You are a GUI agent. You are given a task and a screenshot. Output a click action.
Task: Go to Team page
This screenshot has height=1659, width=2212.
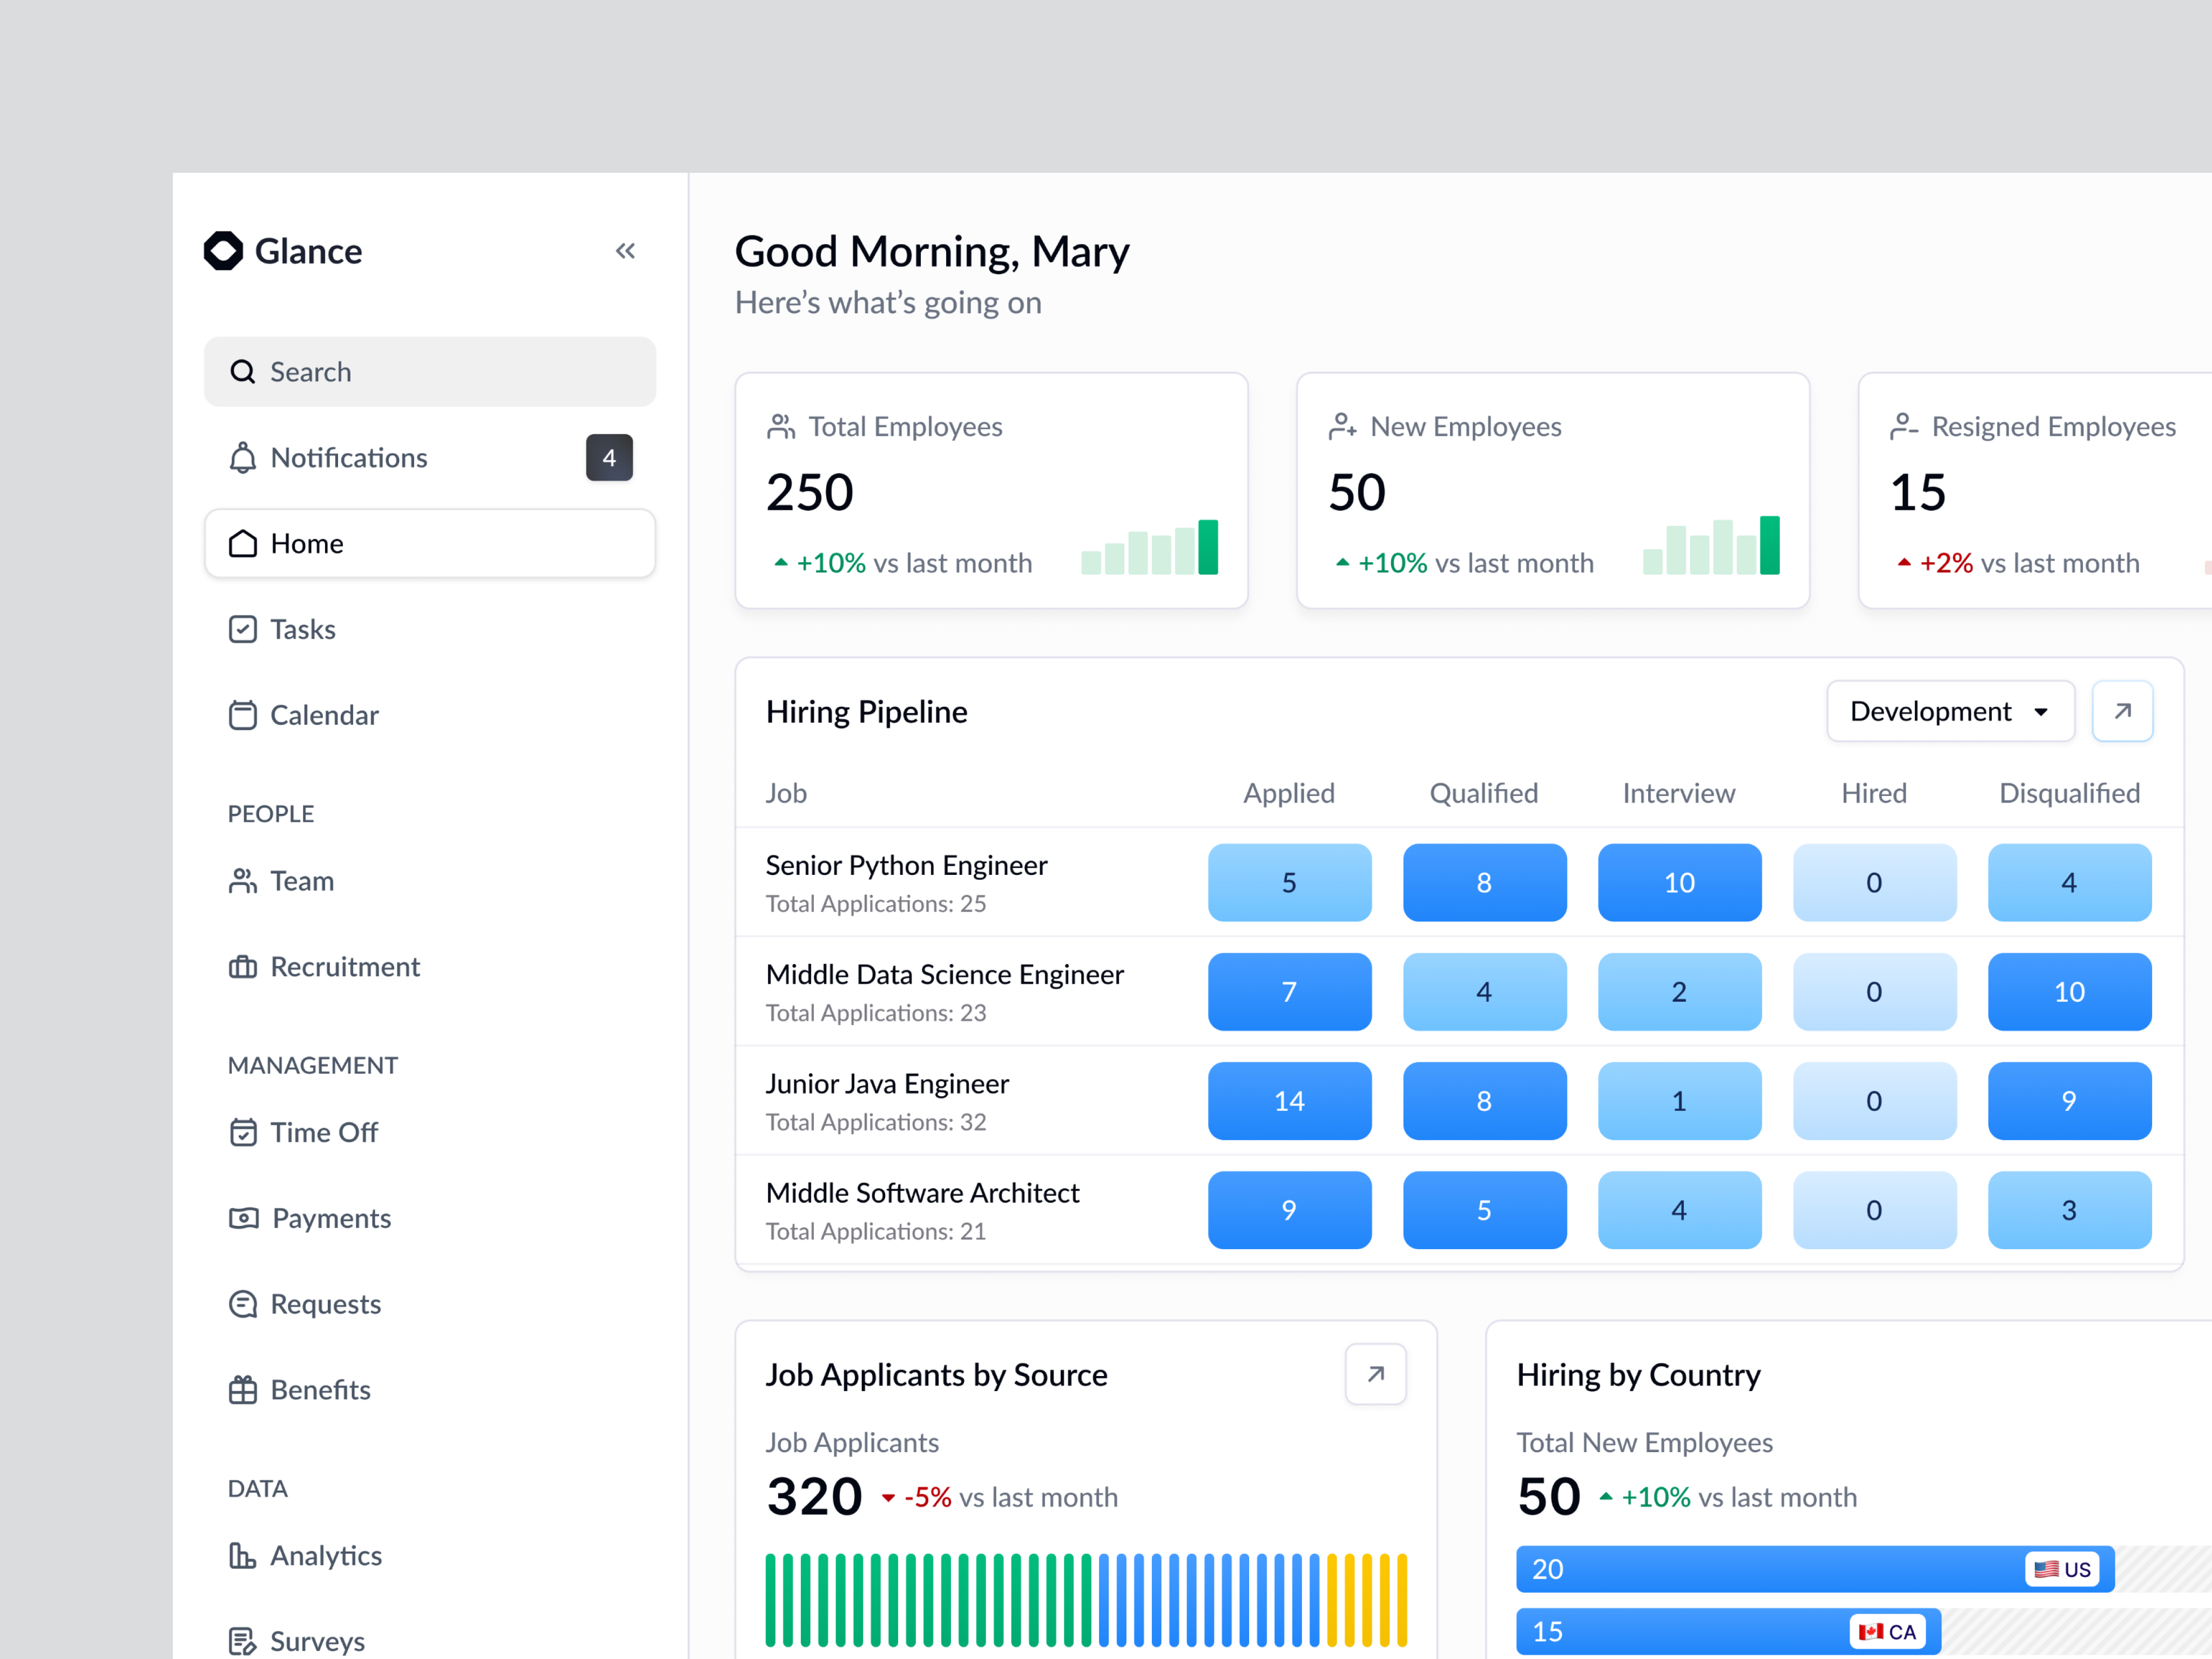(430, 881)
